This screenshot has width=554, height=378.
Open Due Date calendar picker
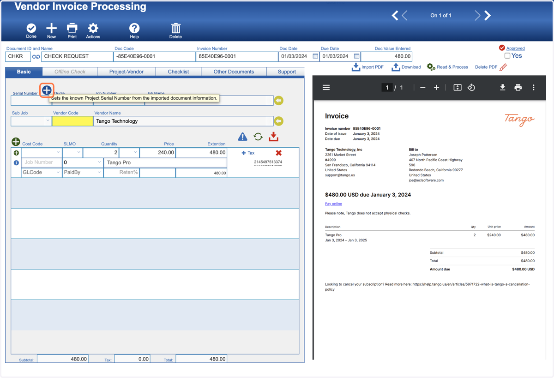coord(356,56)
